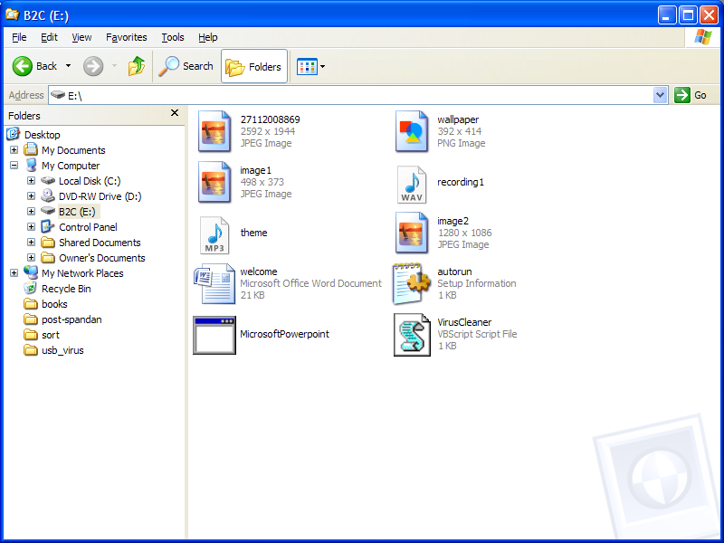Expand My Network Places in tree

pyautogui.click(x=14, y=273)
